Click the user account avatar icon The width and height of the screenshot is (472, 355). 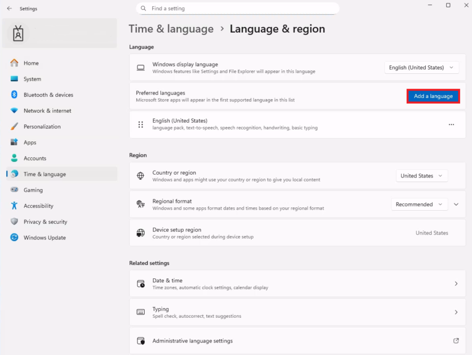(18, 33)
